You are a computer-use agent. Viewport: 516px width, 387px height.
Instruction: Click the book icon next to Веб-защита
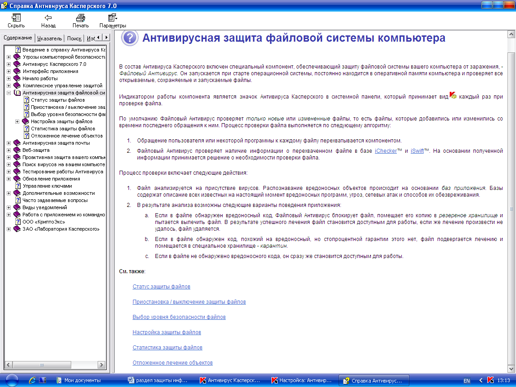[17, 150]
